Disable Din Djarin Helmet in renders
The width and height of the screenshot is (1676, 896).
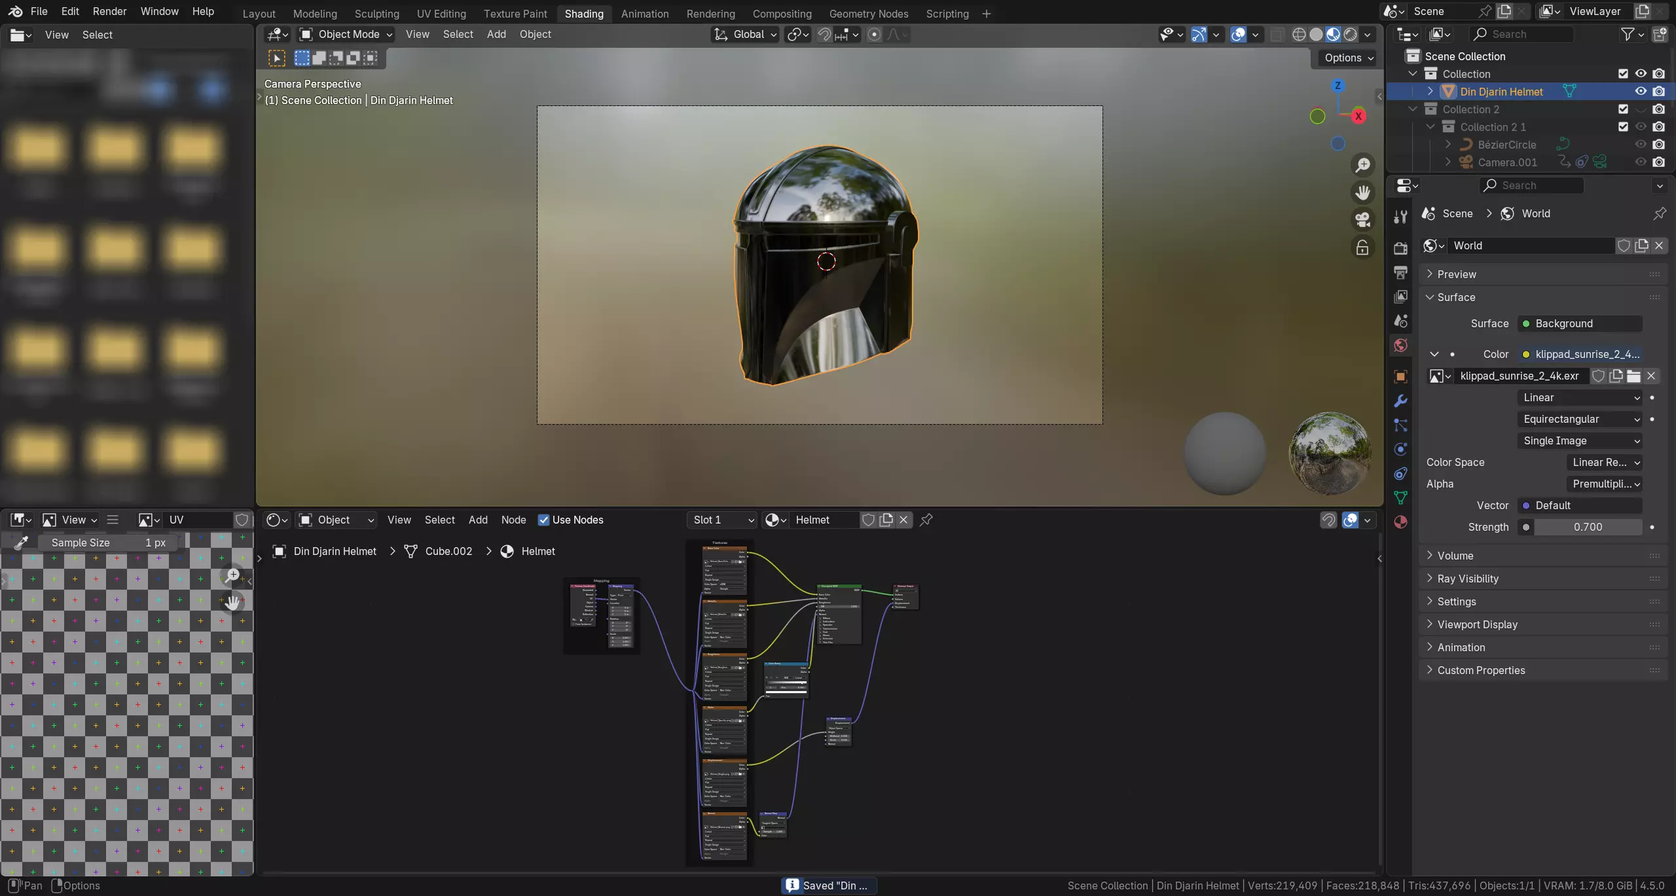pos(1658,92)
